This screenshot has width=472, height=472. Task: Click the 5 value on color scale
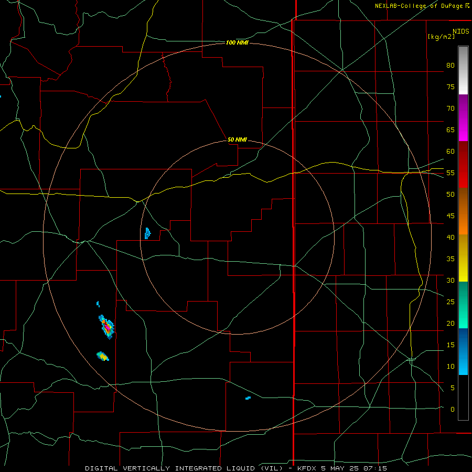click(x=453, y=388)
